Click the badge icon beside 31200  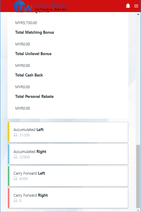16,135
